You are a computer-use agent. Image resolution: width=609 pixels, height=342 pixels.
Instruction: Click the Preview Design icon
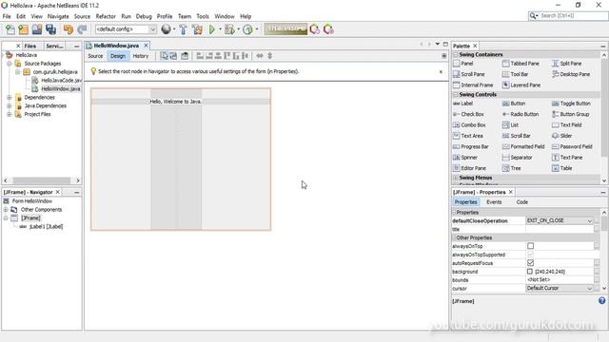[x=185, y=56]
